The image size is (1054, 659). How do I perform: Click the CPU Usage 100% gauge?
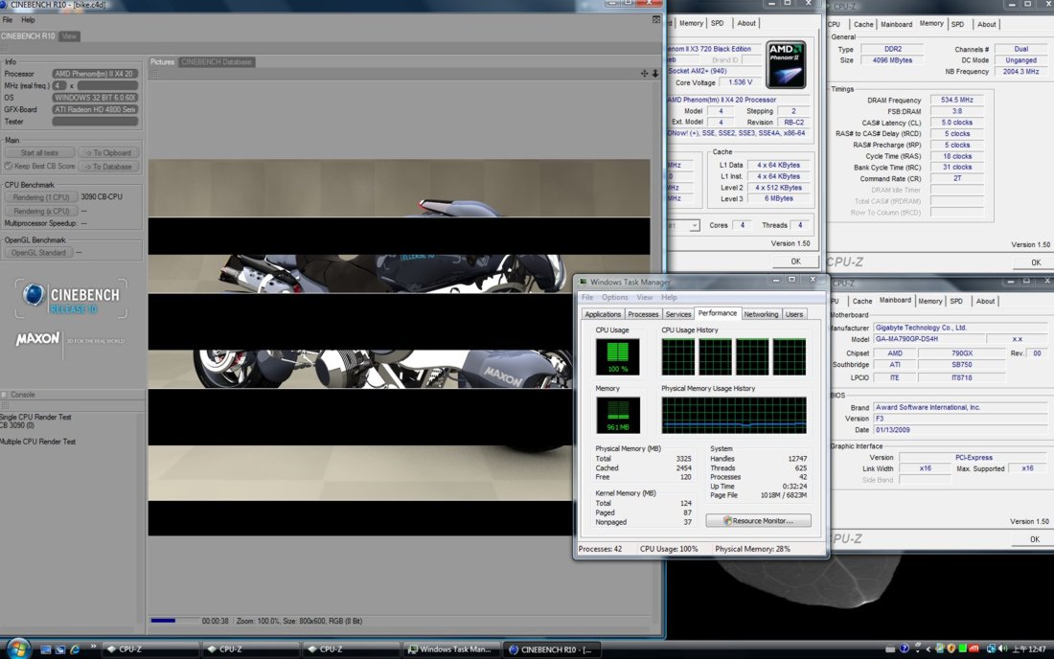tap(617, 356)
